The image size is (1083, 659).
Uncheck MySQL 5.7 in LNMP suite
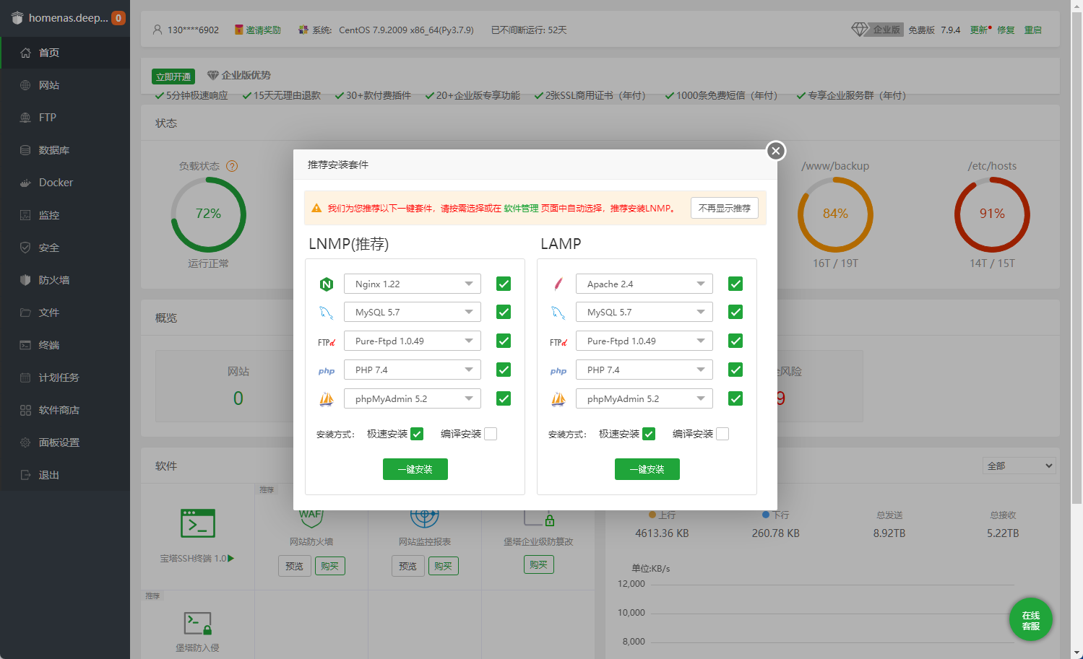[504, 312]
